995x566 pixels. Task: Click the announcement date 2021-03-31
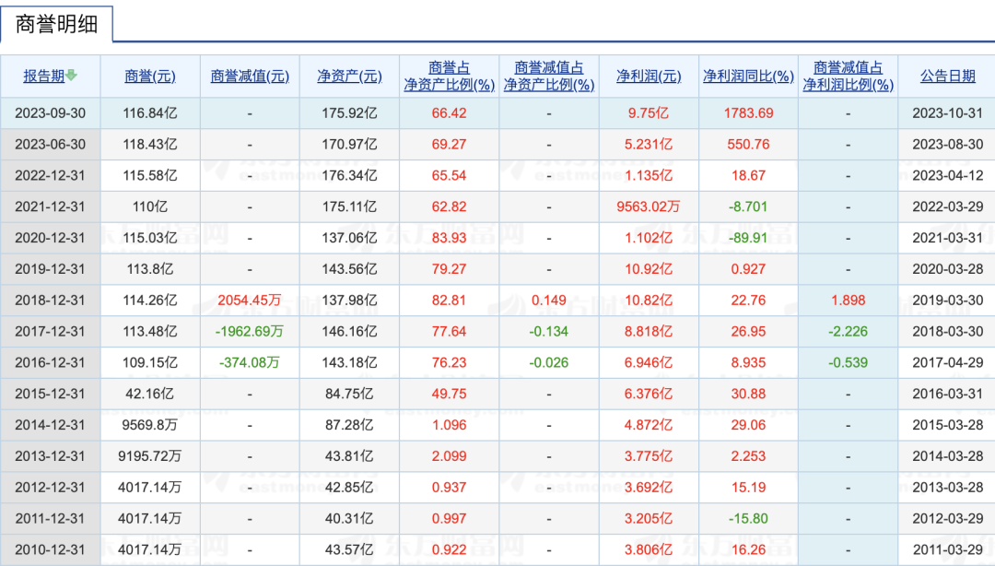click(x=947, y=238)
